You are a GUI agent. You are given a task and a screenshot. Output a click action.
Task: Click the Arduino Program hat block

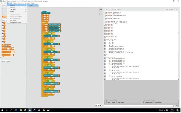pos(46,13)
